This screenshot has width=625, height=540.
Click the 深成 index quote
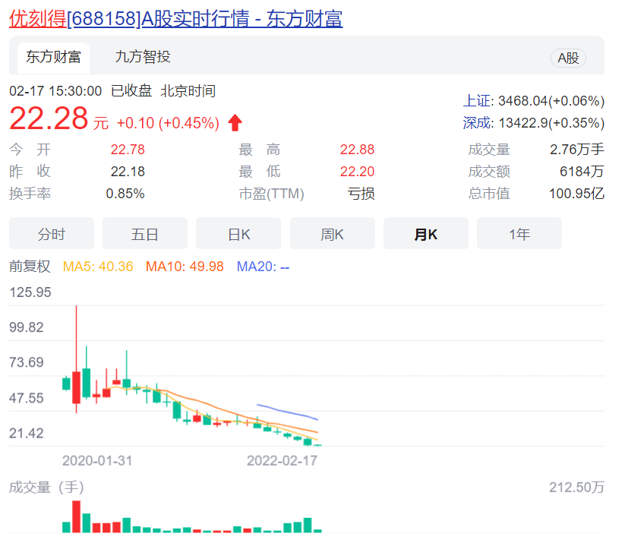(533, 123)
